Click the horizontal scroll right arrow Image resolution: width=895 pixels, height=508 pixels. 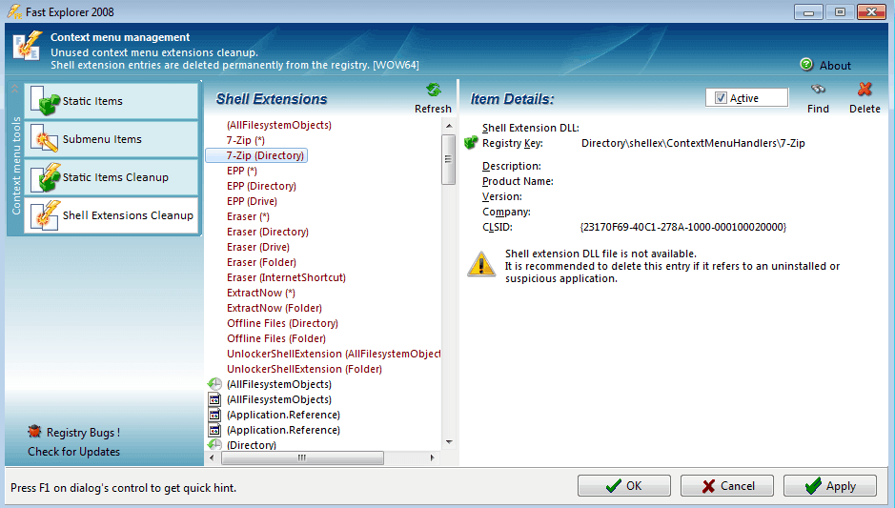pyautogui.click(x=432, y=457)
